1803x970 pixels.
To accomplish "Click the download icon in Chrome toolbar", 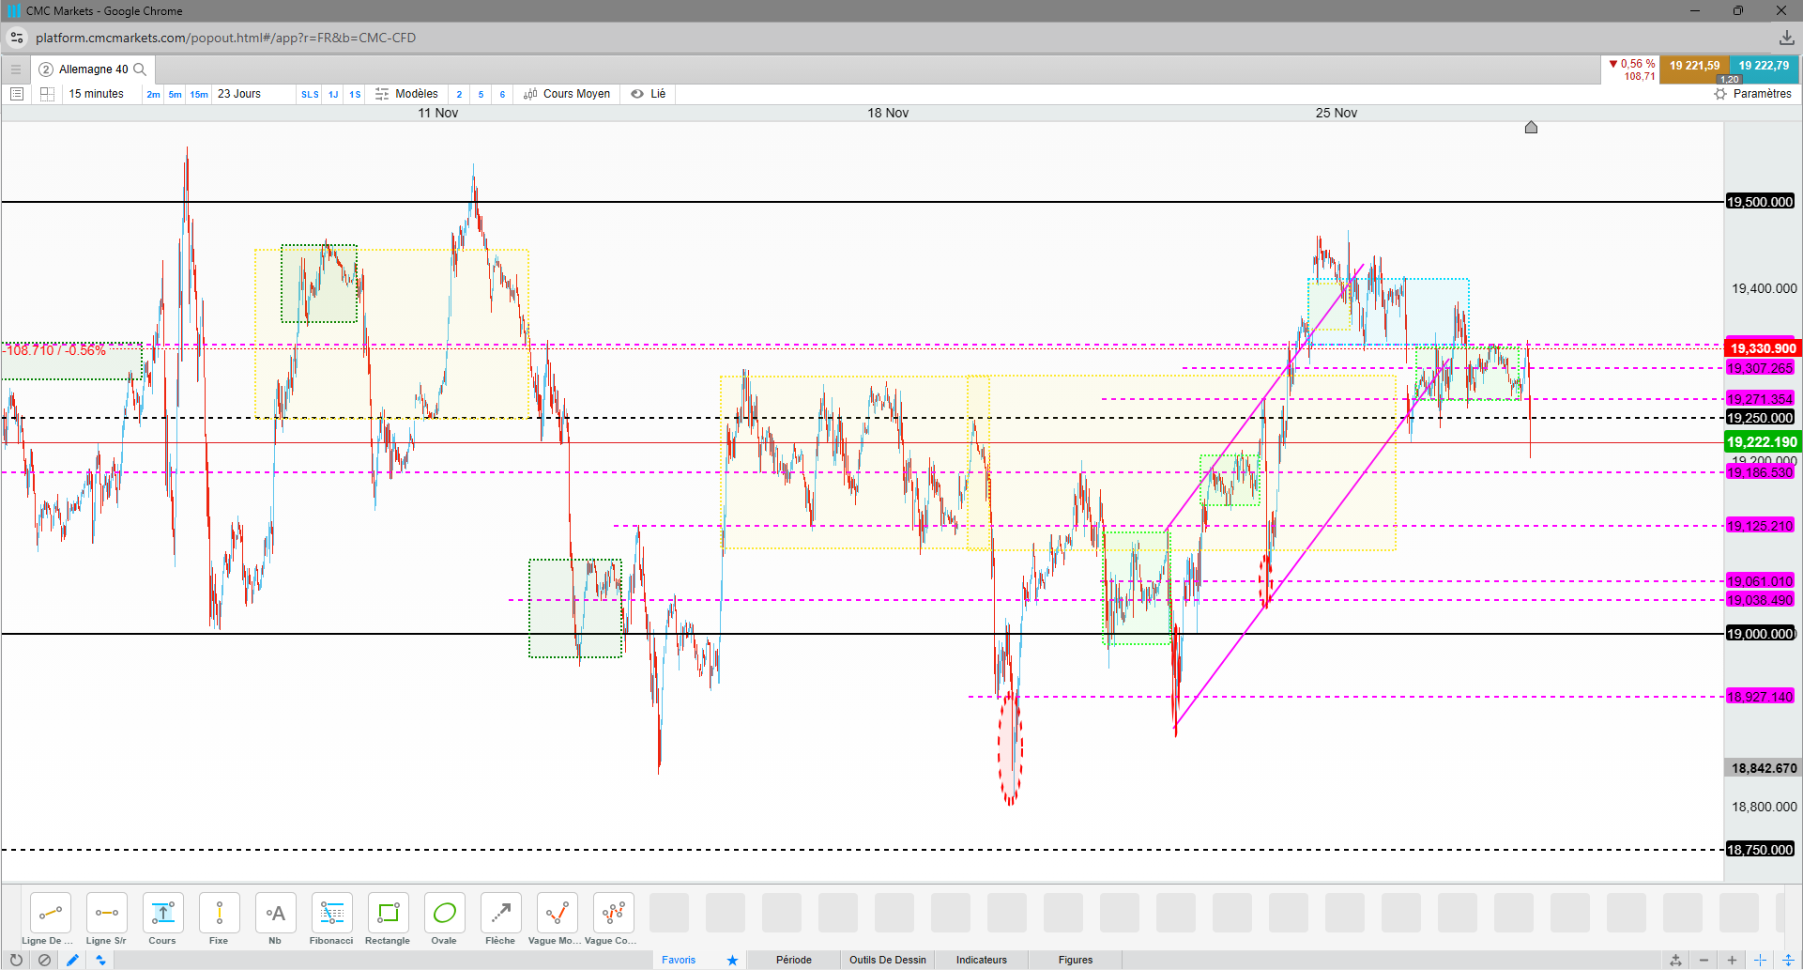I will [x=1786, y=38].
